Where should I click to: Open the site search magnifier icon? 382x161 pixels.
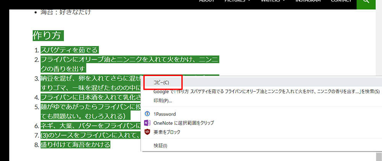tap(366, 1)
